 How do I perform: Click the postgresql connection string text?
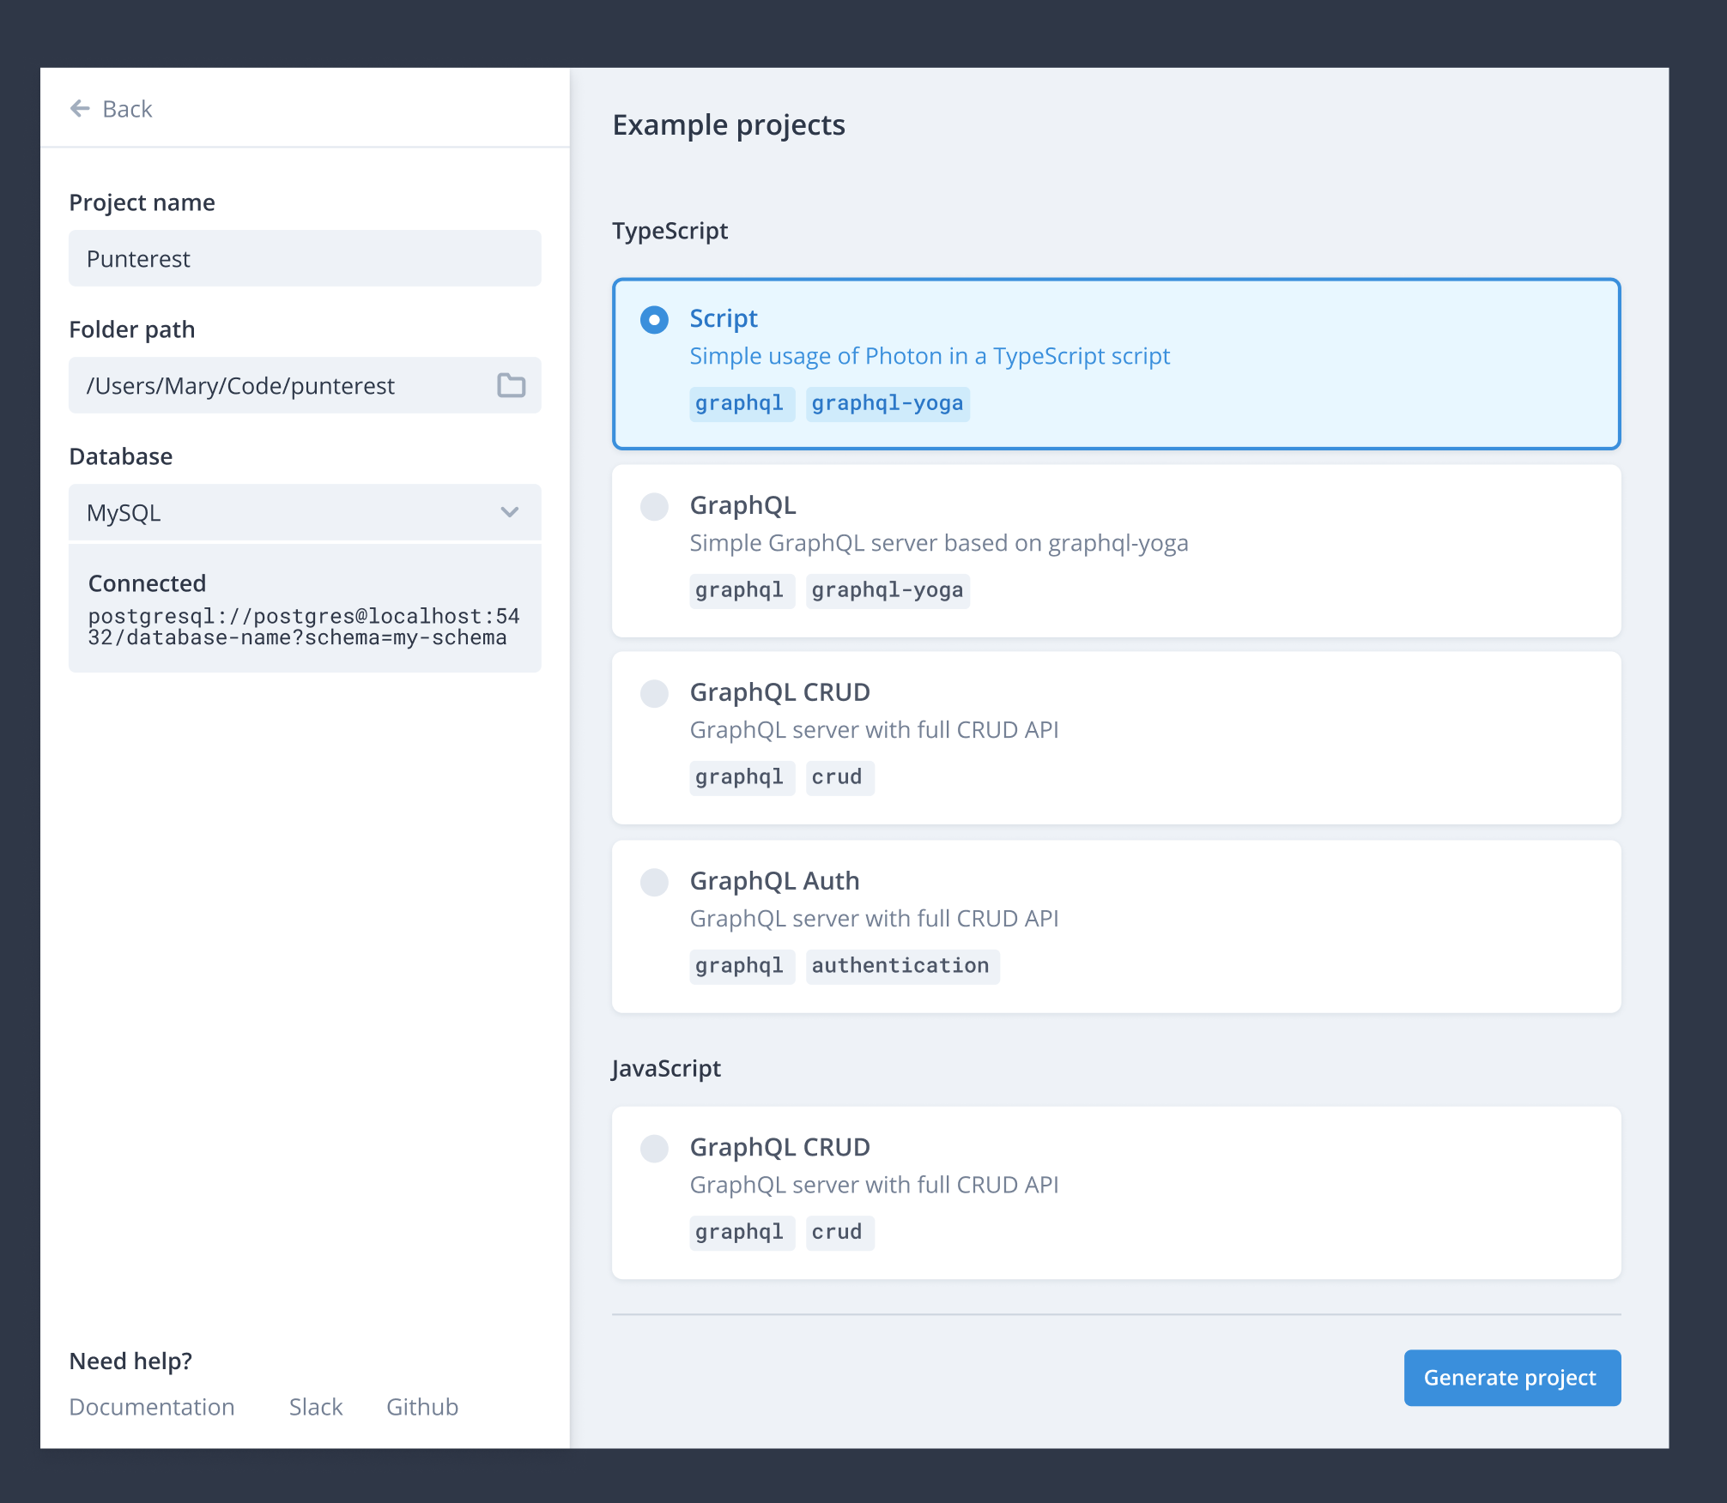304,627
